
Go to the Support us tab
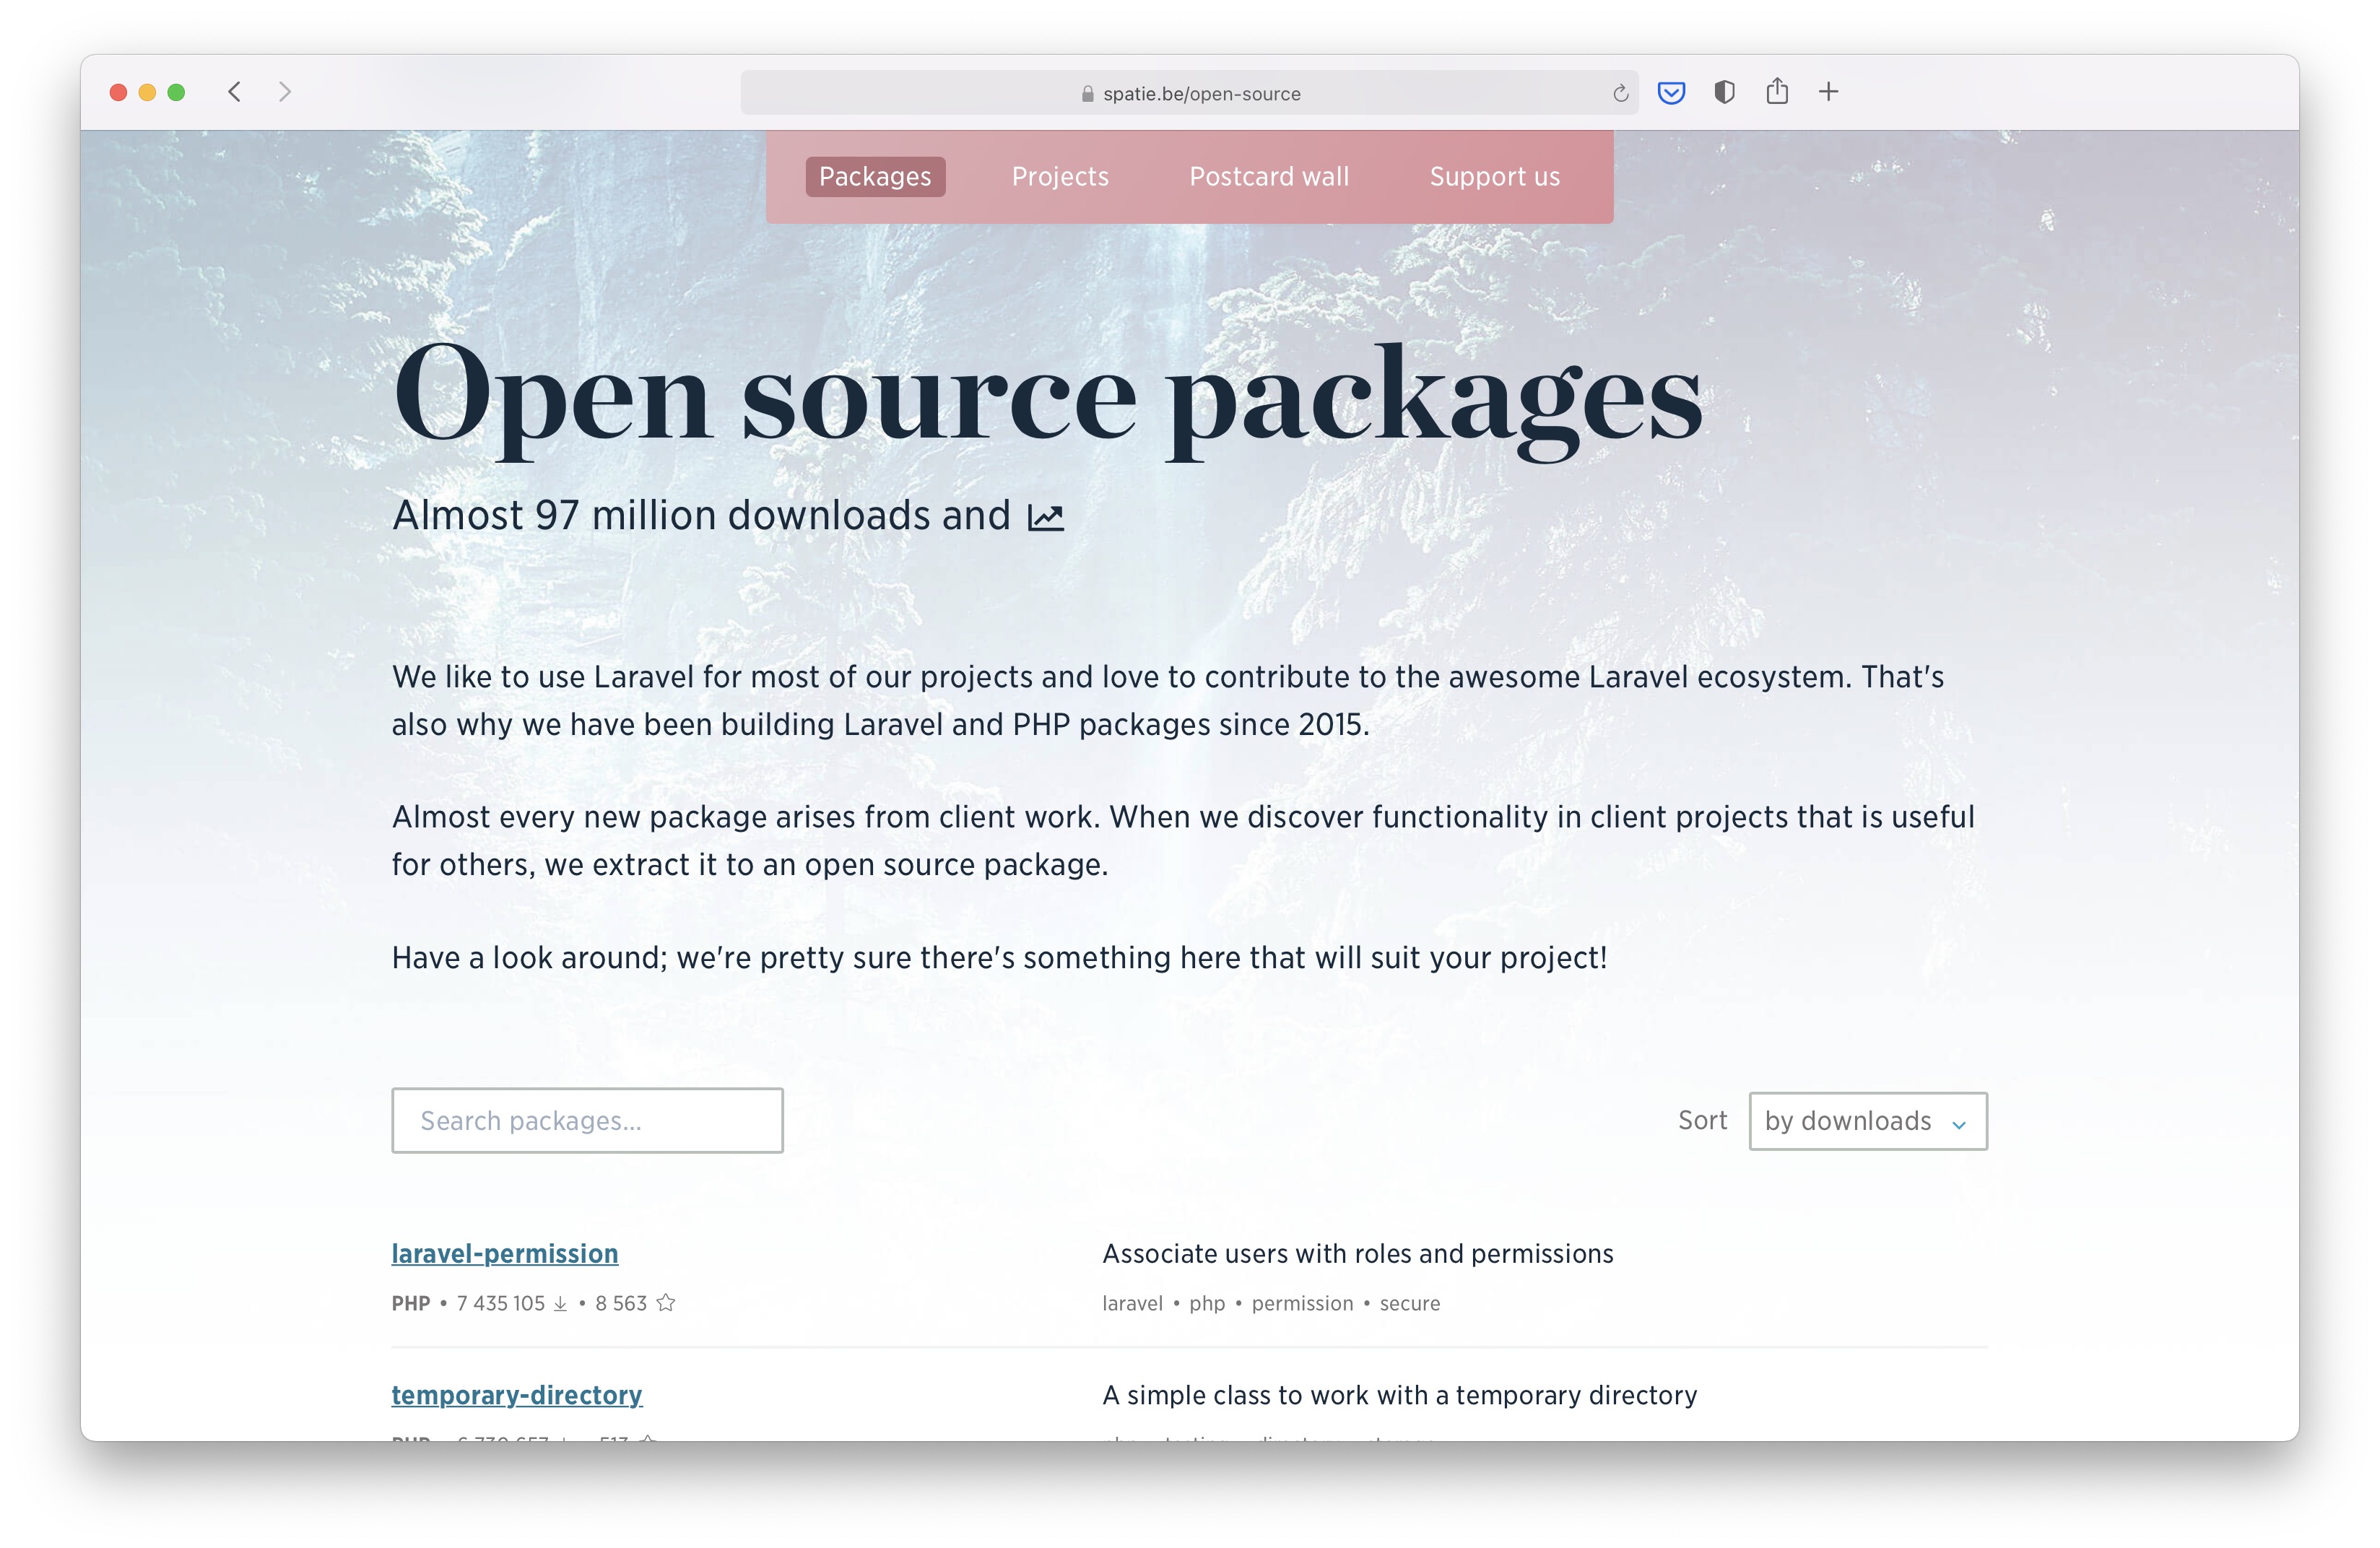1494,177
